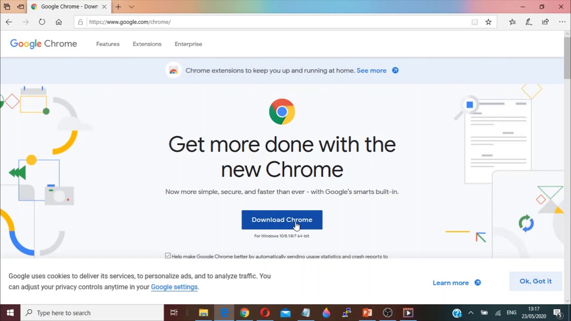
Task: Click the add notes pen icon
Action: coord(529,22)
